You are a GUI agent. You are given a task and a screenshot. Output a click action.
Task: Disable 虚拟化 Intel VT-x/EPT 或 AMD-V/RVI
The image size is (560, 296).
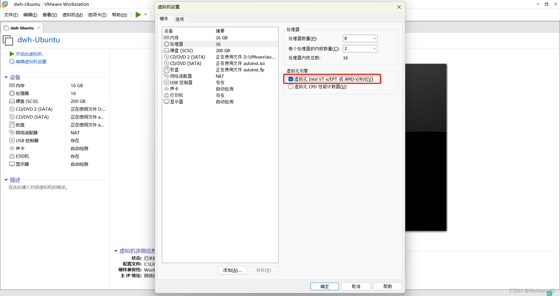point(291,79)
